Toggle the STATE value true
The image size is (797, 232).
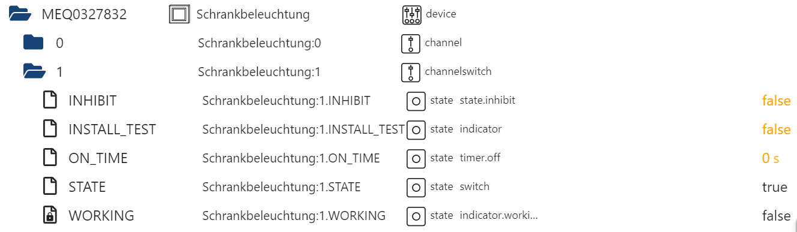[x=775, y=187]
